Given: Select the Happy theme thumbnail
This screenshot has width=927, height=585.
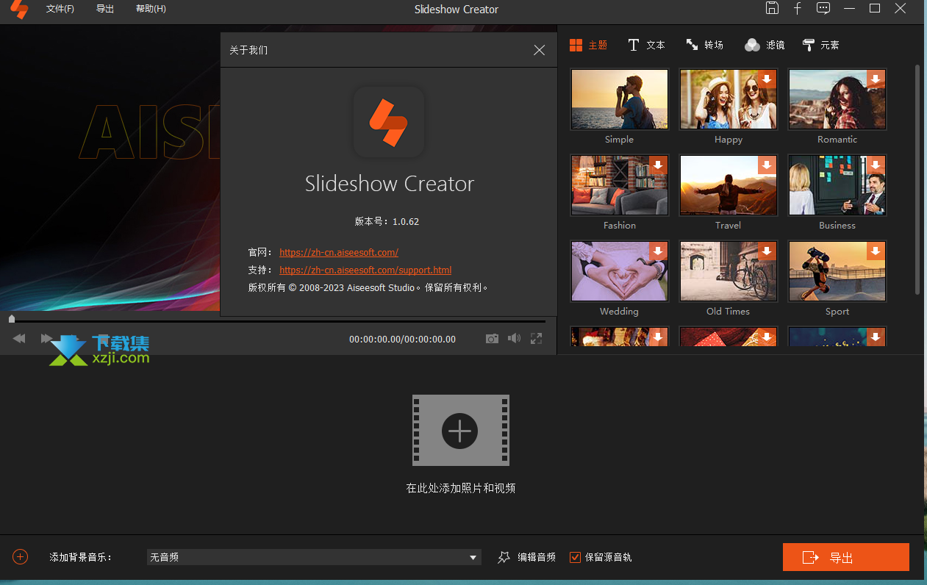Looking at the screenshot, I should [729, 99].
